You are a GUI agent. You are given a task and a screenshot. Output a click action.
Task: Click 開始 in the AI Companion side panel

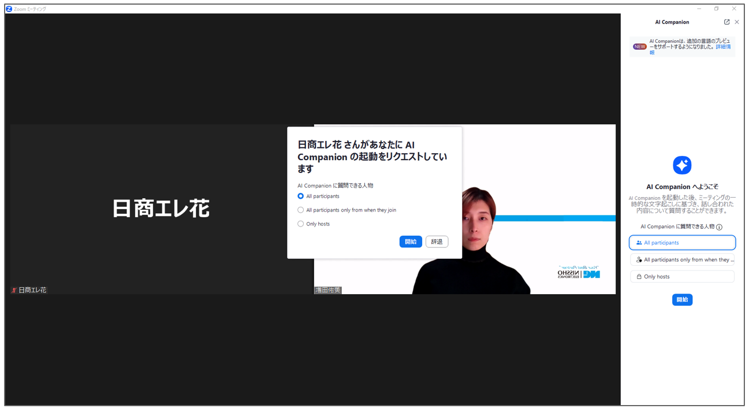click(x=682, y=300)
